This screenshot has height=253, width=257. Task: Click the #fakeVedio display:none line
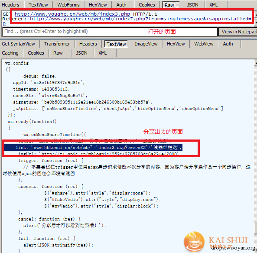(x=102, y=199)
